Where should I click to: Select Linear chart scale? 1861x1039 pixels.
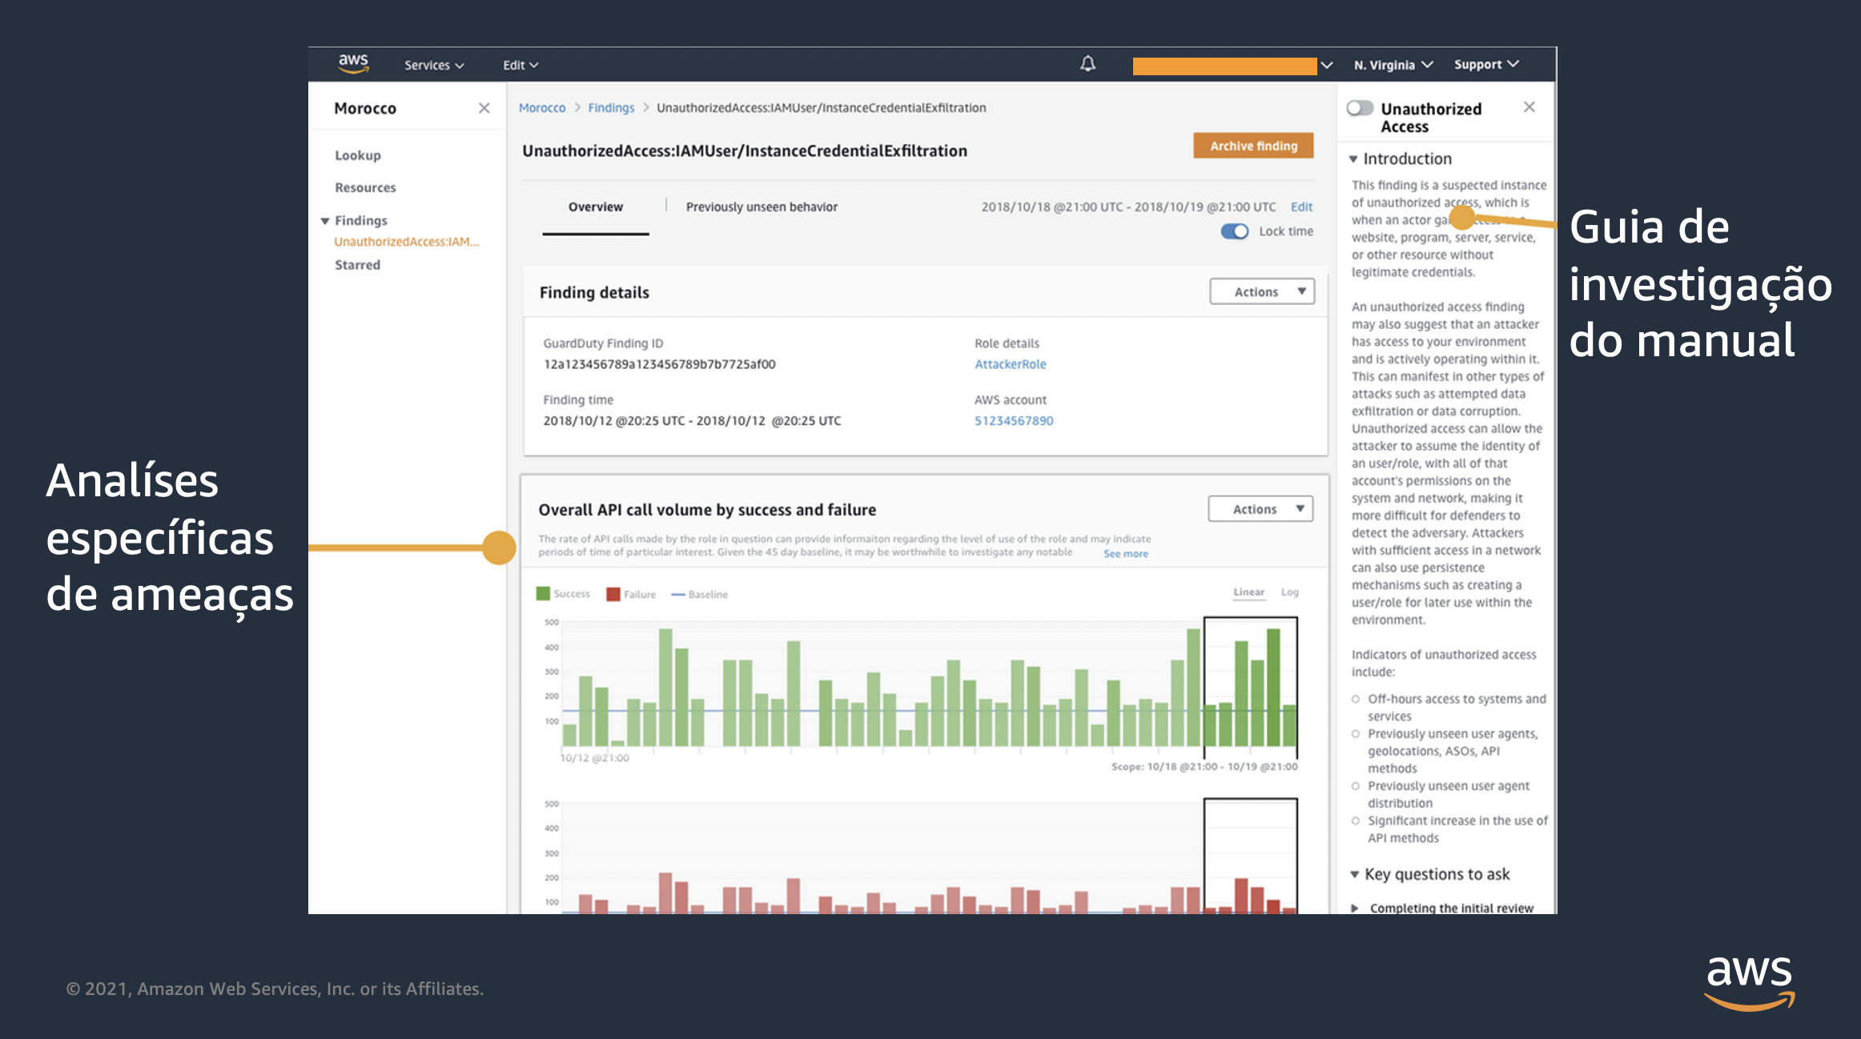(1248, 592)
